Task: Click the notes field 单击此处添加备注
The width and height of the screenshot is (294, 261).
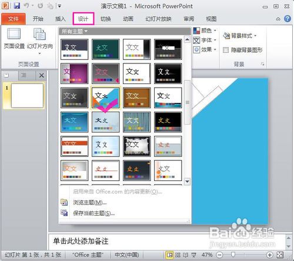Action: [167, 242]
